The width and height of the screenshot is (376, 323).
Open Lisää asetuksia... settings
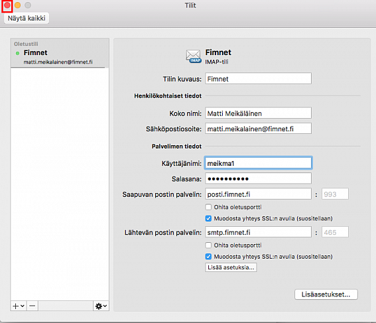[x=231, y=267]
